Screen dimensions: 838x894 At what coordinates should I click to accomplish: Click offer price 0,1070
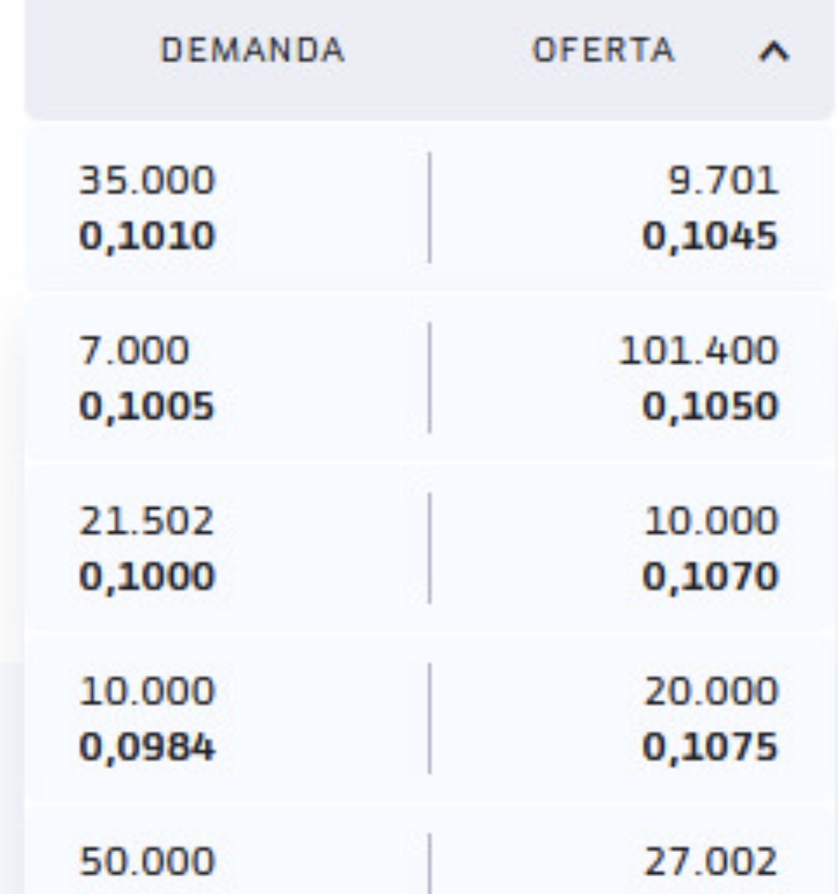[710, 577]
